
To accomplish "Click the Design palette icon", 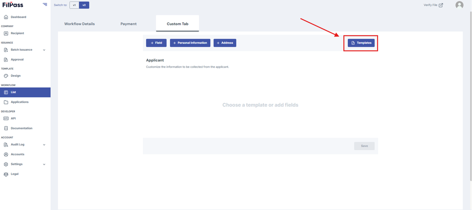I will pyautogui.click(x=6, y=76).
